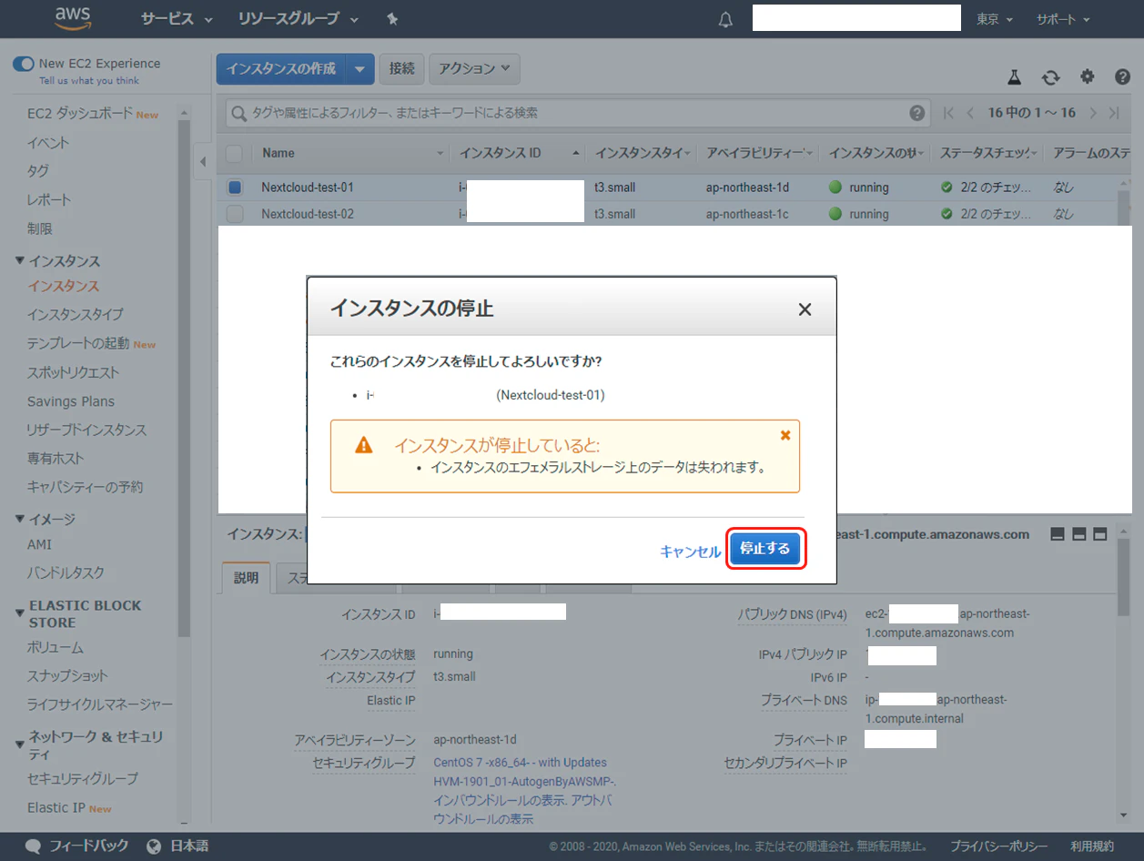This screenshot has height=861, width=1144.
Task: Dismiss the orange warning box
Action: [x=785, y=435]
